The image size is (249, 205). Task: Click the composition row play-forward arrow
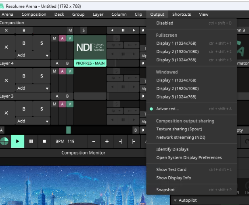[134, 30]
